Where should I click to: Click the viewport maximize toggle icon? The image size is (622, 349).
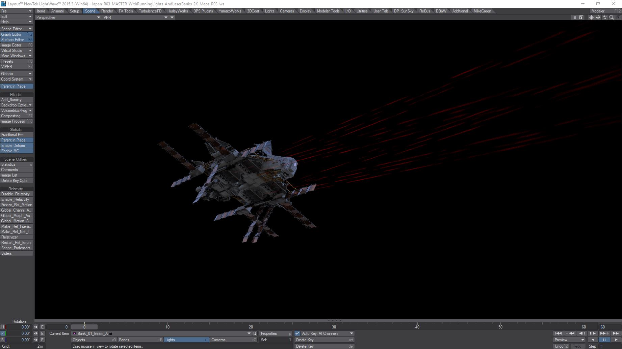pyautogui.click(x=618, y=18)
